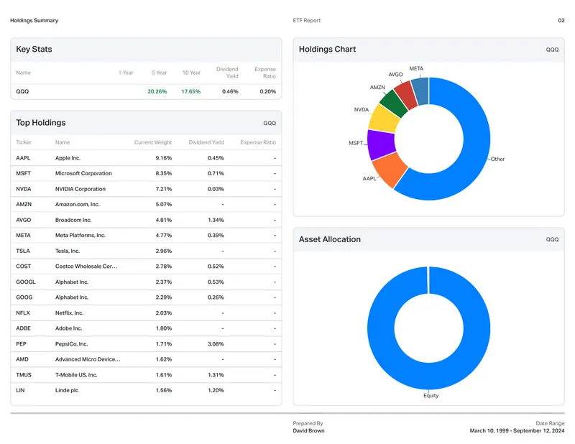Click the 0.46% dividend yield in Key Stats
Screen dimensions: 575x444
230,91
